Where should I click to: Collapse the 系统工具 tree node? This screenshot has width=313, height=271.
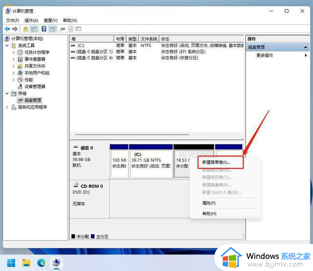click(x=7, y=45)
